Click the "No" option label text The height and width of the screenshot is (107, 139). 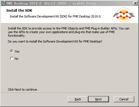pos(16,59)
